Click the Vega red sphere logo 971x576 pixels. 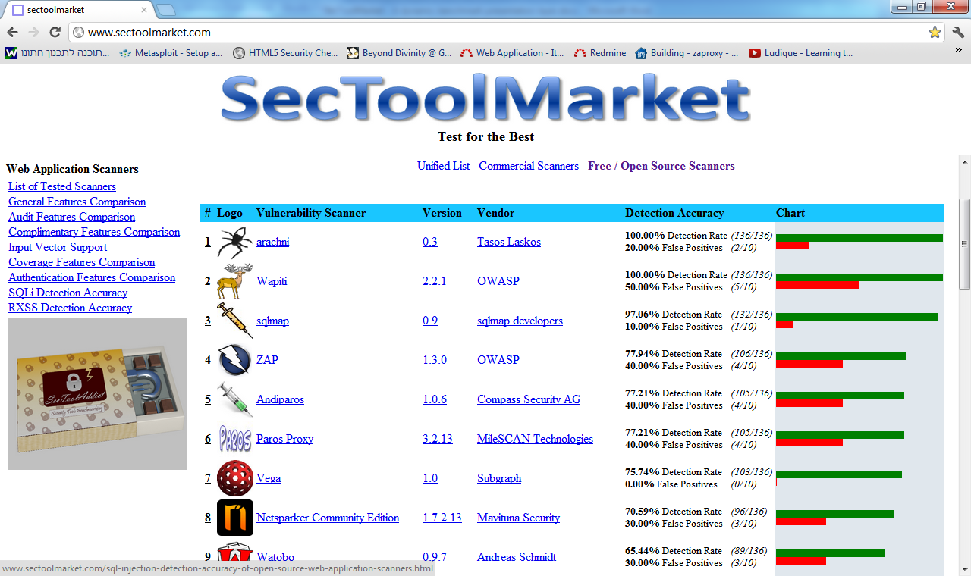234,477
